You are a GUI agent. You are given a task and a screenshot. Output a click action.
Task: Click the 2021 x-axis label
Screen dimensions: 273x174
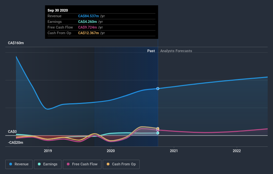point(174,151)
